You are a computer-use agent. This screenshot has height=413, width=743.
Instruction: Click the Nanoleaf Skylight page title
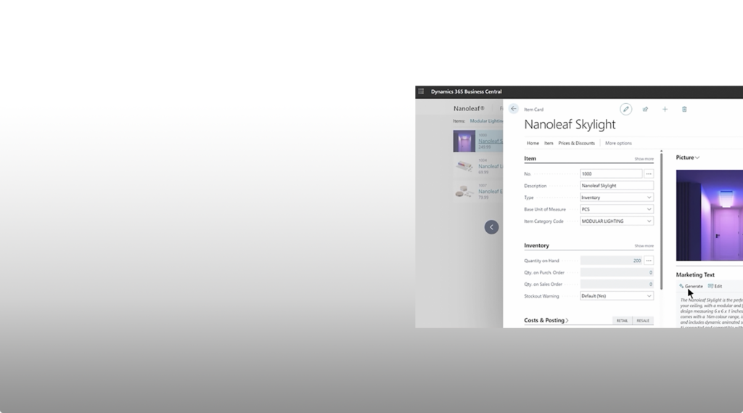click(x=570, y=124)
